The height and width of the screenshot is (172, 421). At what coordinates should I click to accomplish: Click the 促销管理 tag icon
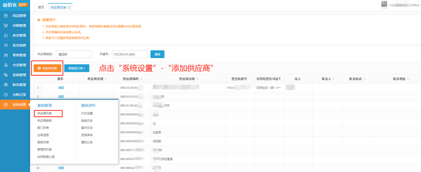coord(6,75)
